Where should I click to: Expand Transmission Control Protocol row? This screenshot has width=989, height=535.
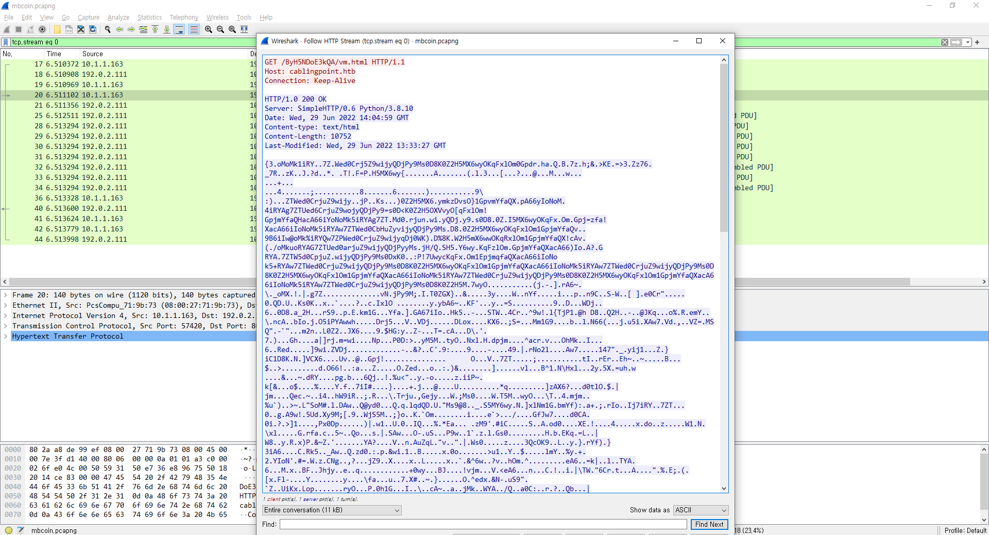[x=6, y=326]
